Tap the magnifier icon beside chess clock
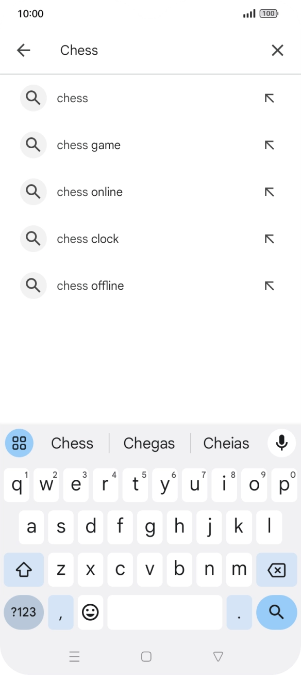Viewport: 301px width, 675px height. click(33, 239)
